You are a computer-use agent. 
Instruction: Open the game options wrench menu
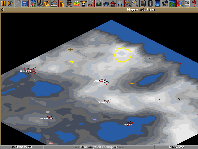point(18,3)
